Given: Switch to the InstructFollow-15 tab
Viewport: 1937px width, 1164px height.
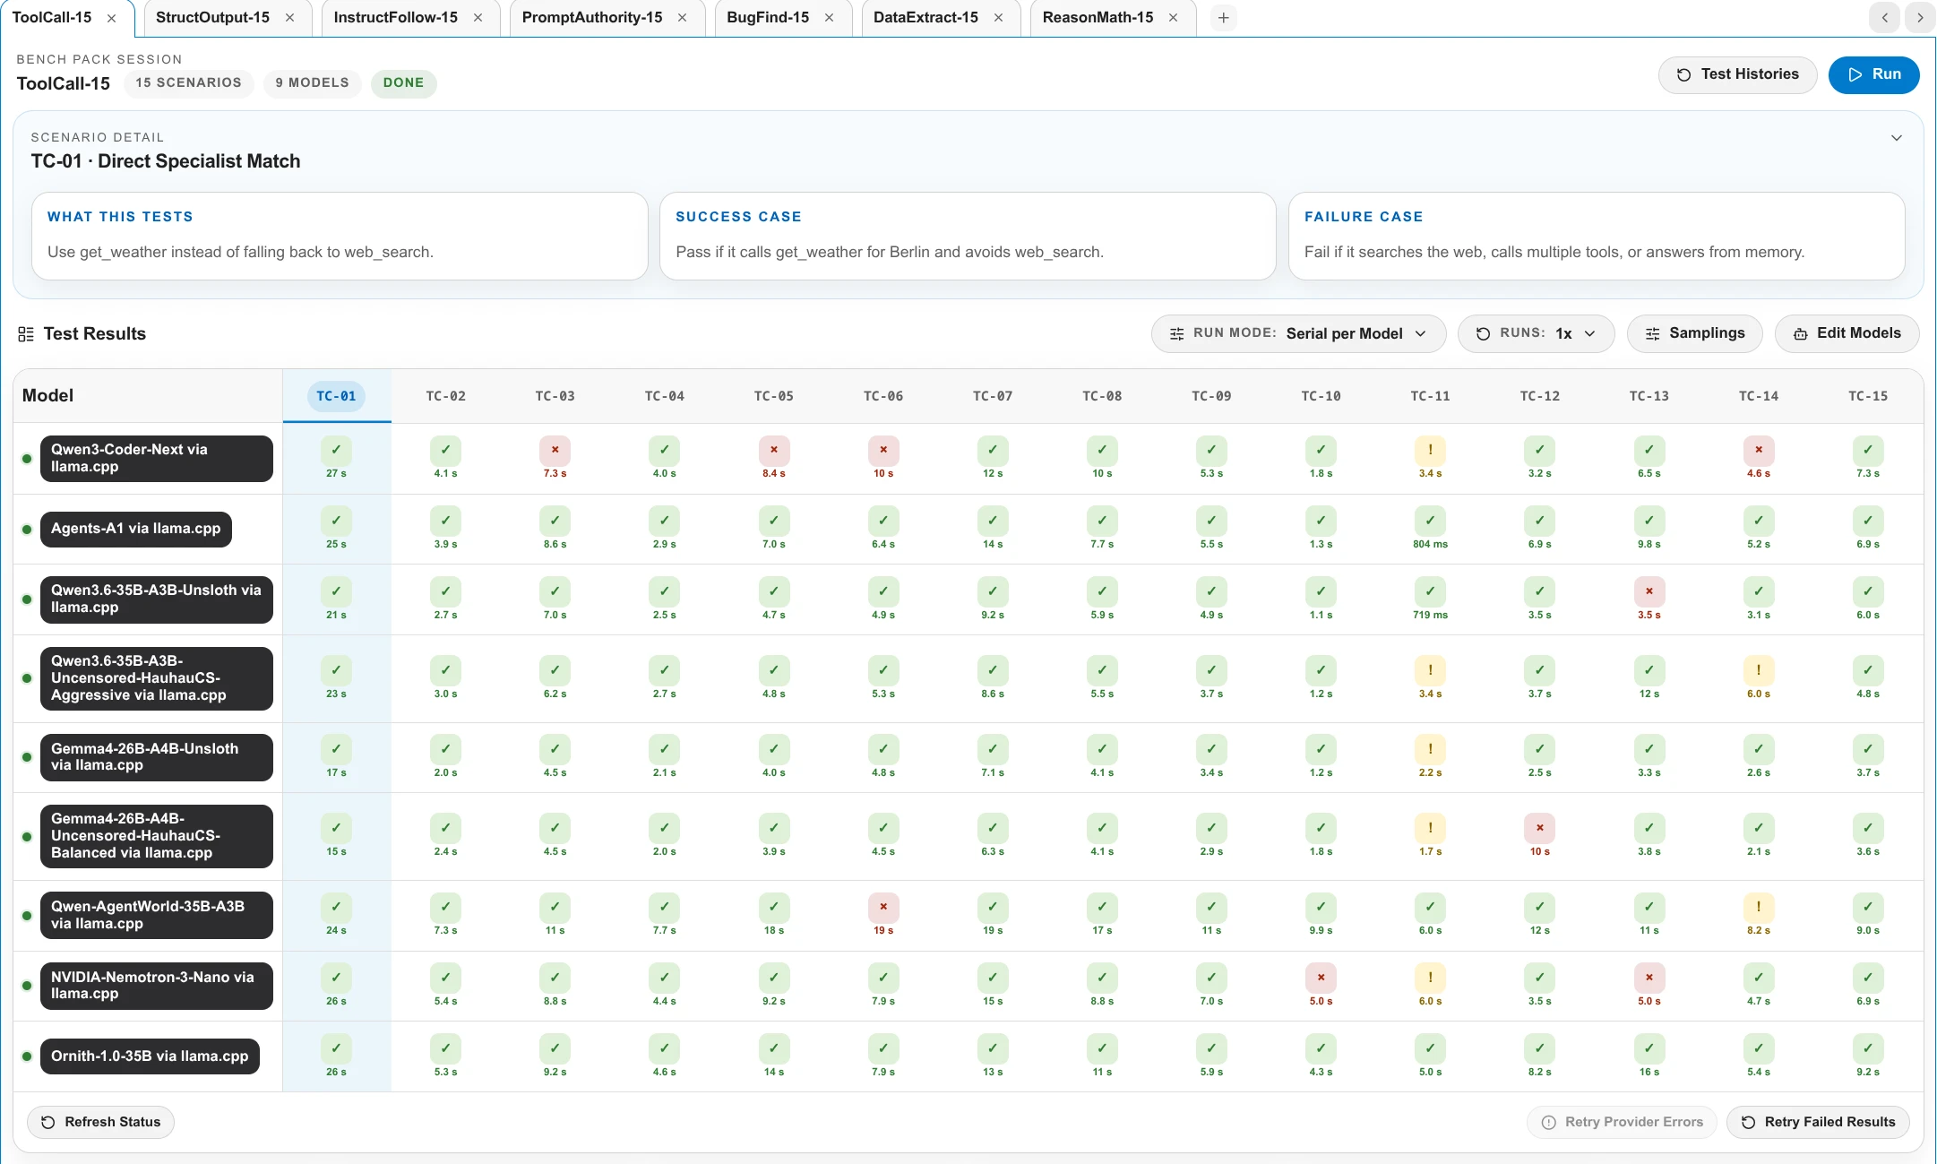Looking at the screenshot, I should tap(395, 18).
